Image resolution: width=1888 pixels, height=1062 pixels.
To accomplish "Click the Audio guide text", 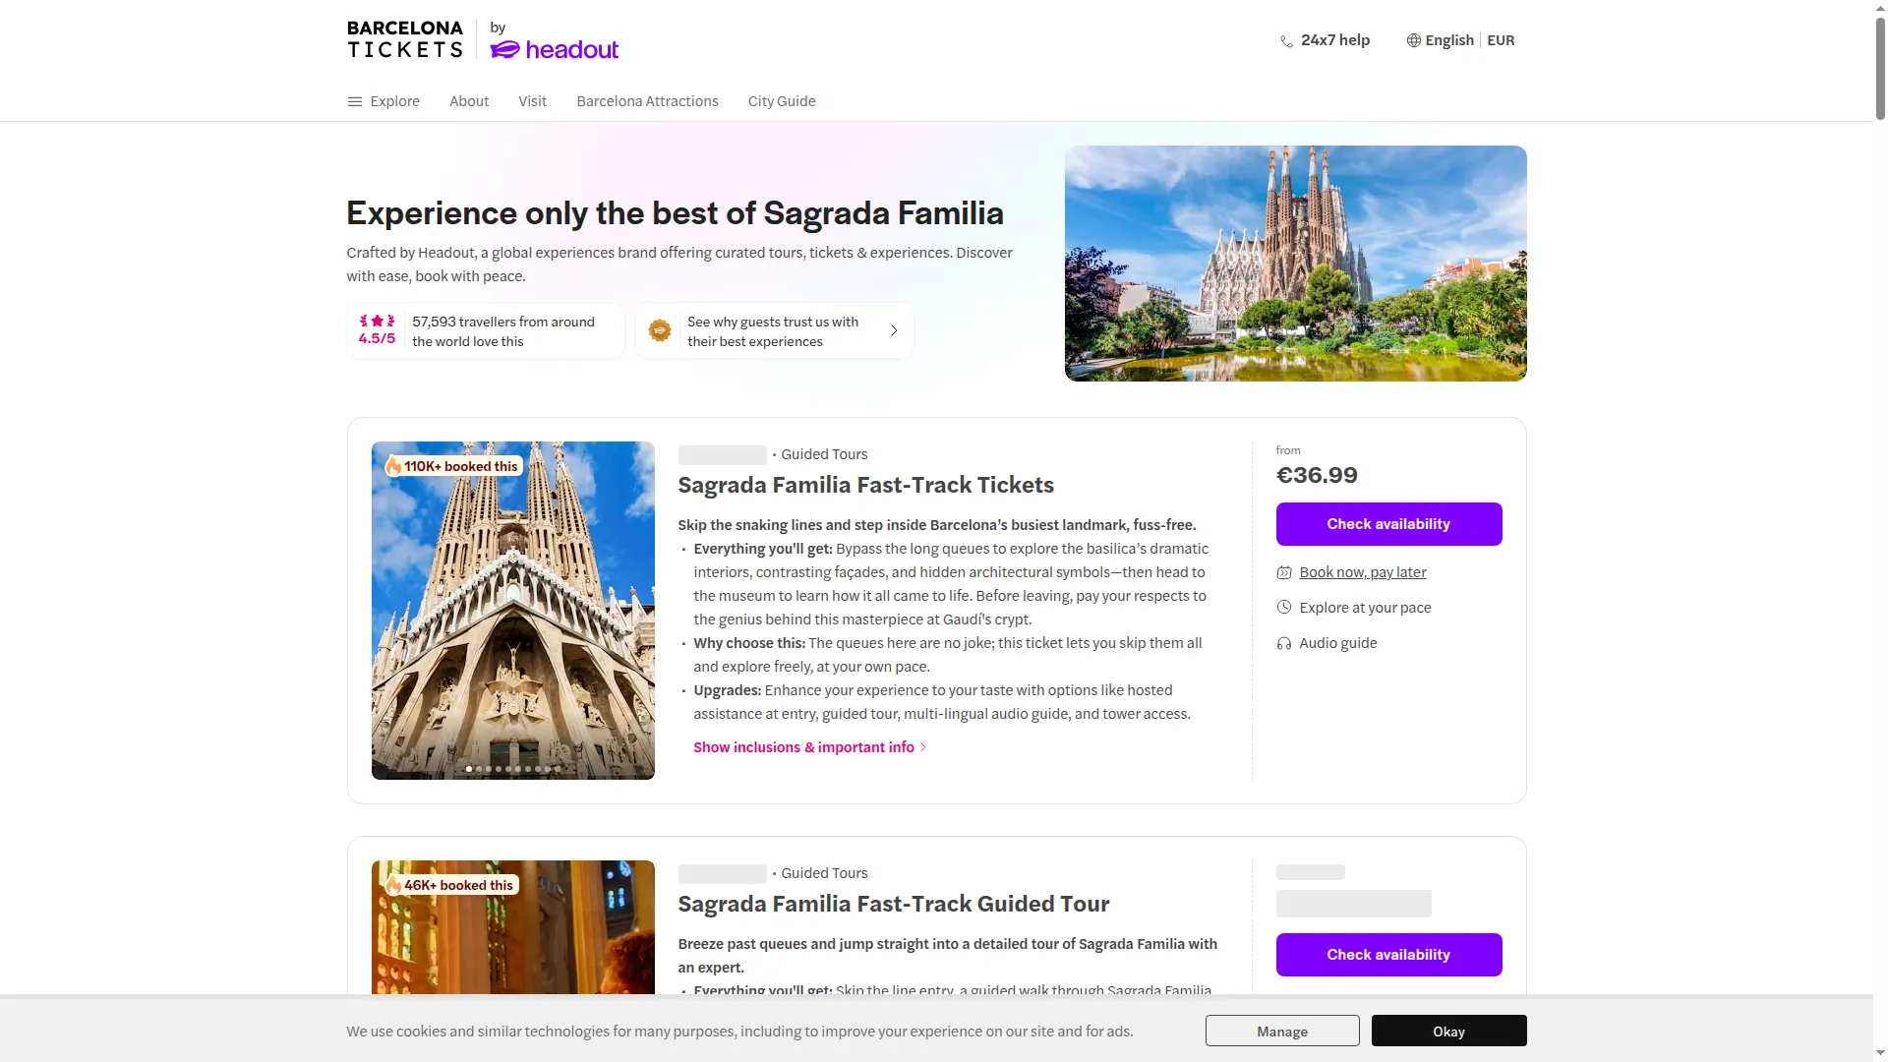I will point(1337,643).
